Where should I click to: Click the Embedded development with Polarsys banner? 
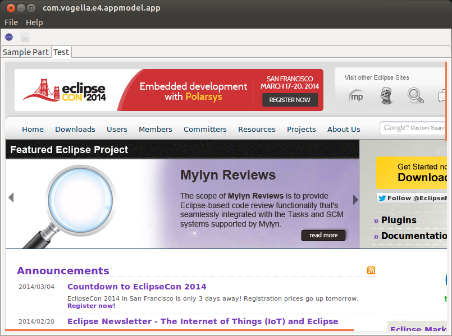tap(193, 91)
